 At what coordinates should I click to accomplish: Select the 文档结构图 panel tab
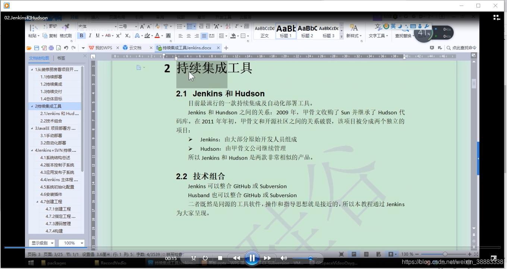(39, 58)
